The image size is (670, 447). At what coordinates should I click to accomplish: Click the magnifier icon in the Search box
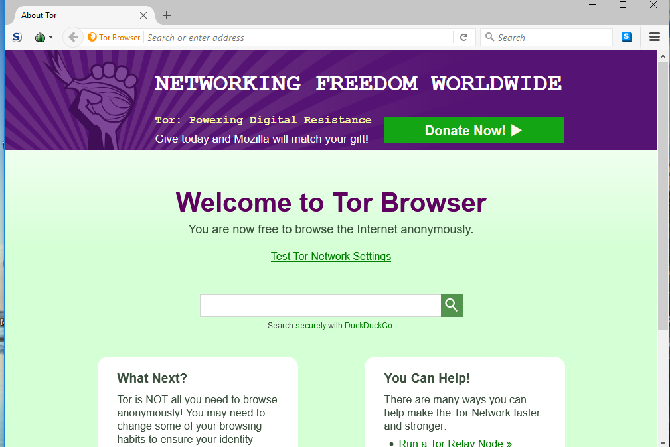coord(489,37)
